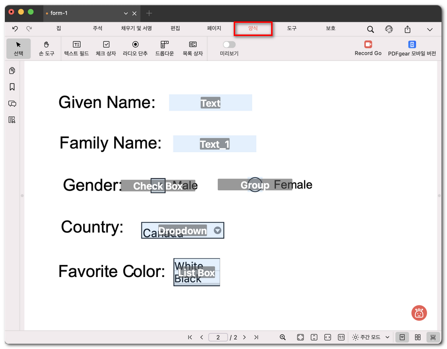Click the page number input box
This screenshot has width=447, height=349.
pyautogui.click(x=218, y=337)
